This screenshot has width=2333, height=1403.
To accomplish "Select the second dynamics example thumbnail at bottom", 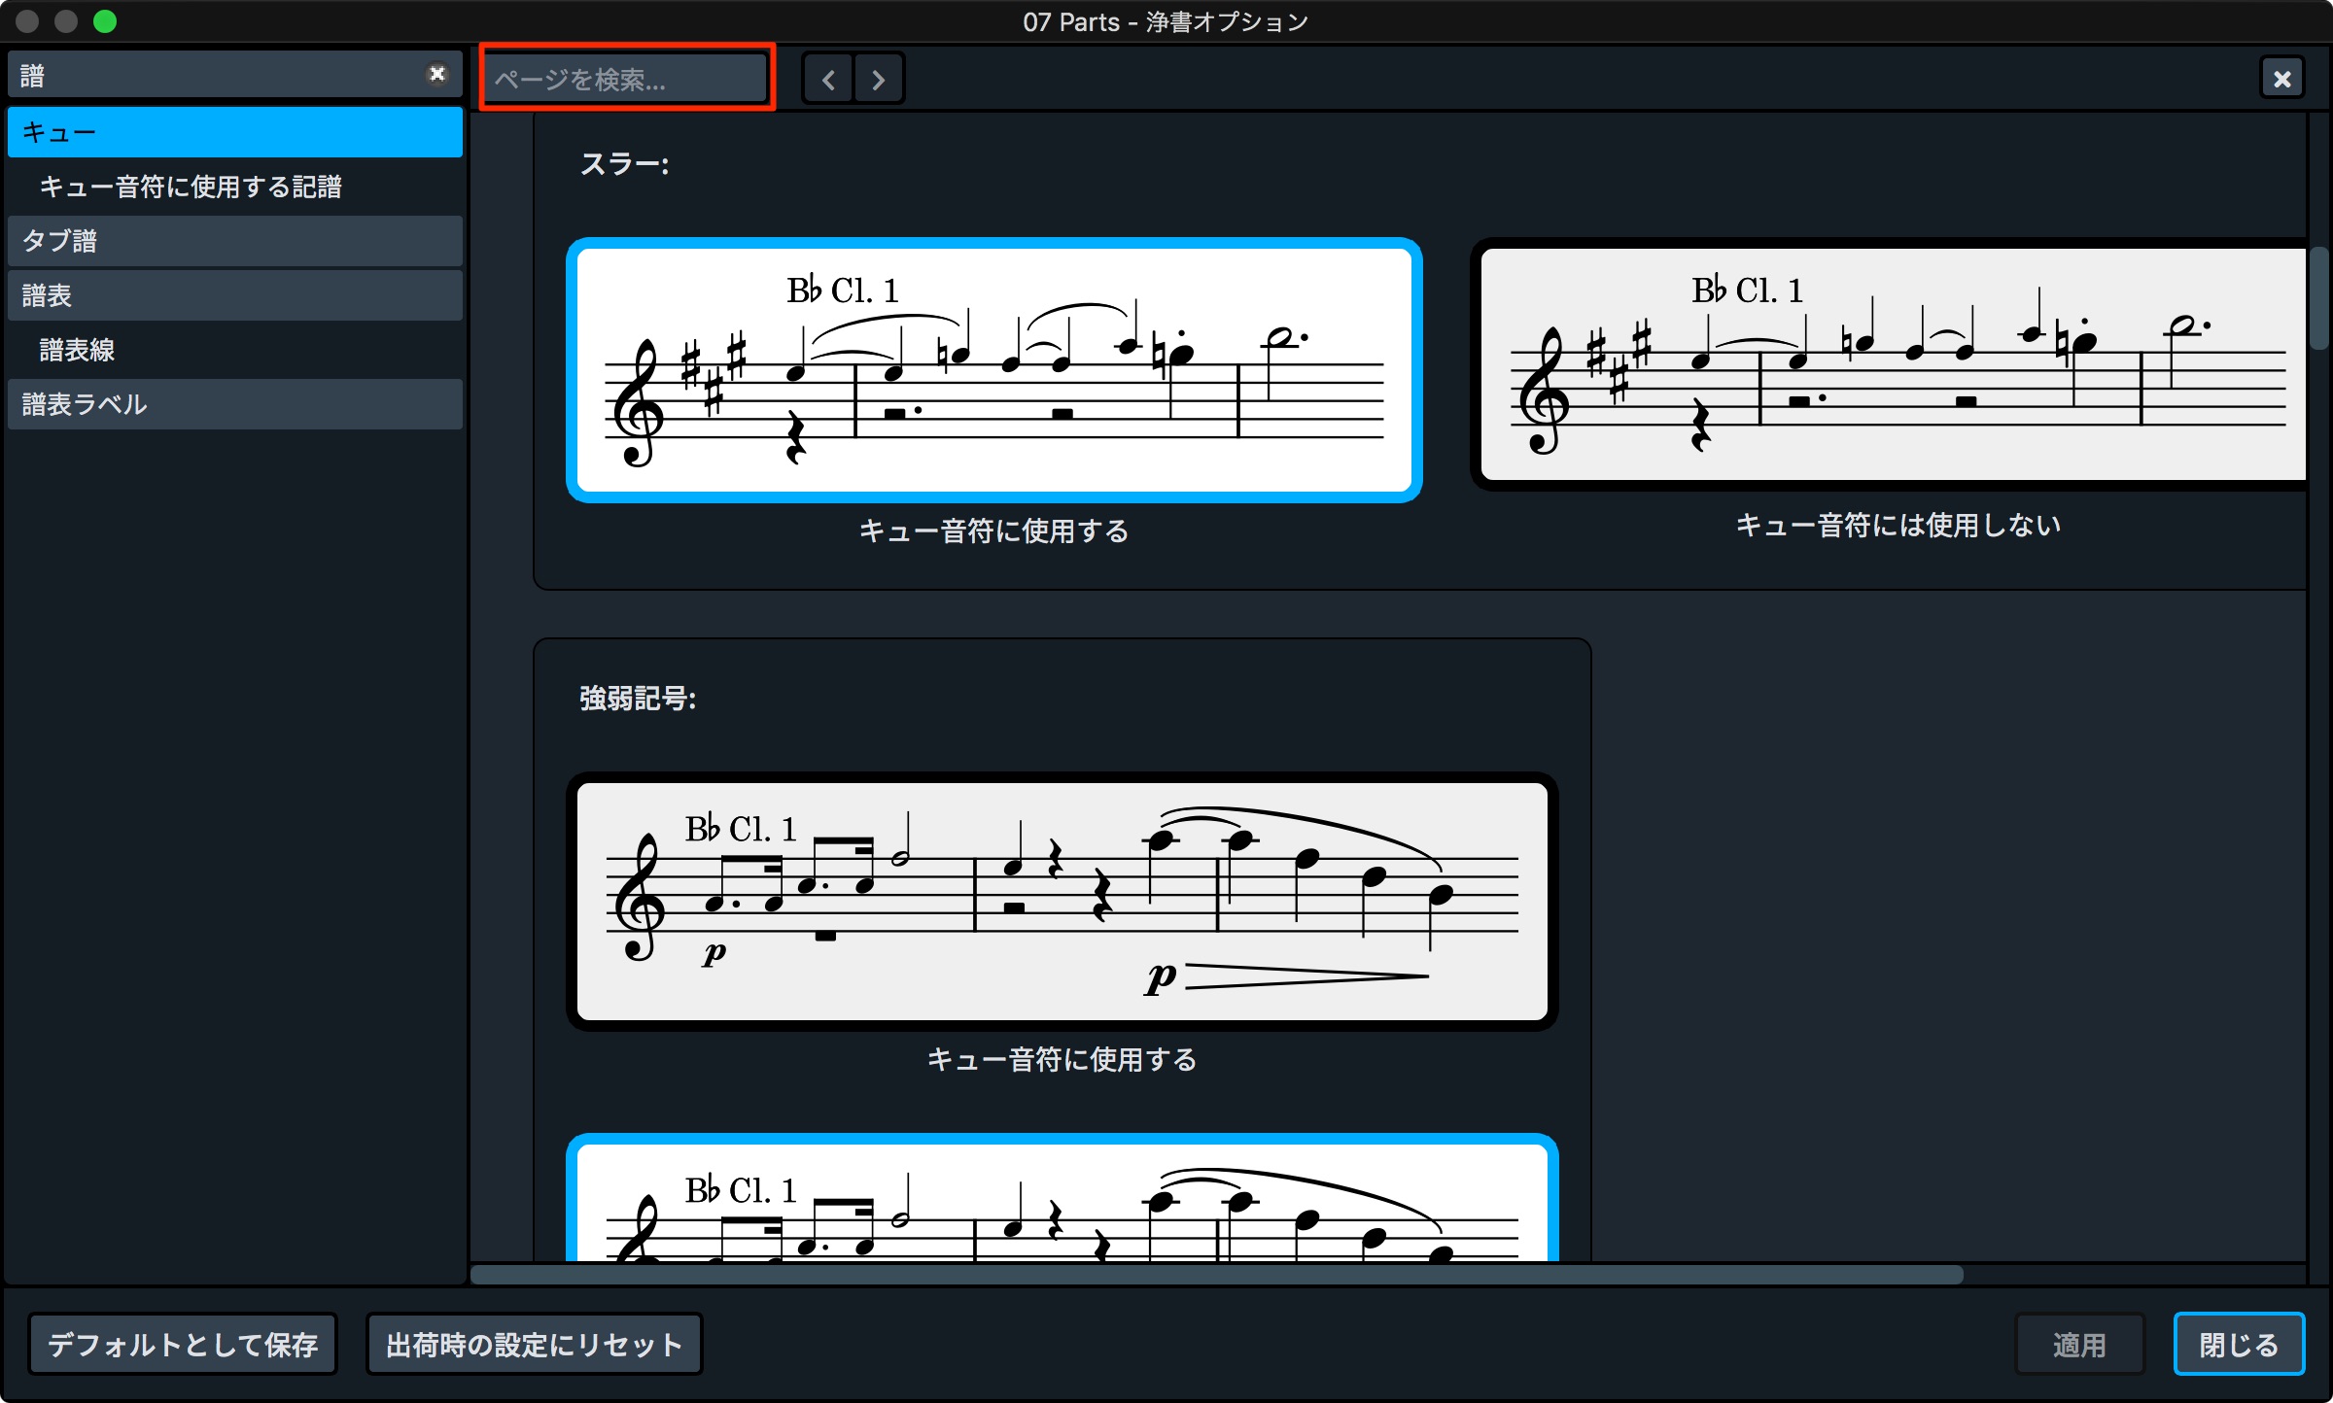I will click(1062, 1198).
